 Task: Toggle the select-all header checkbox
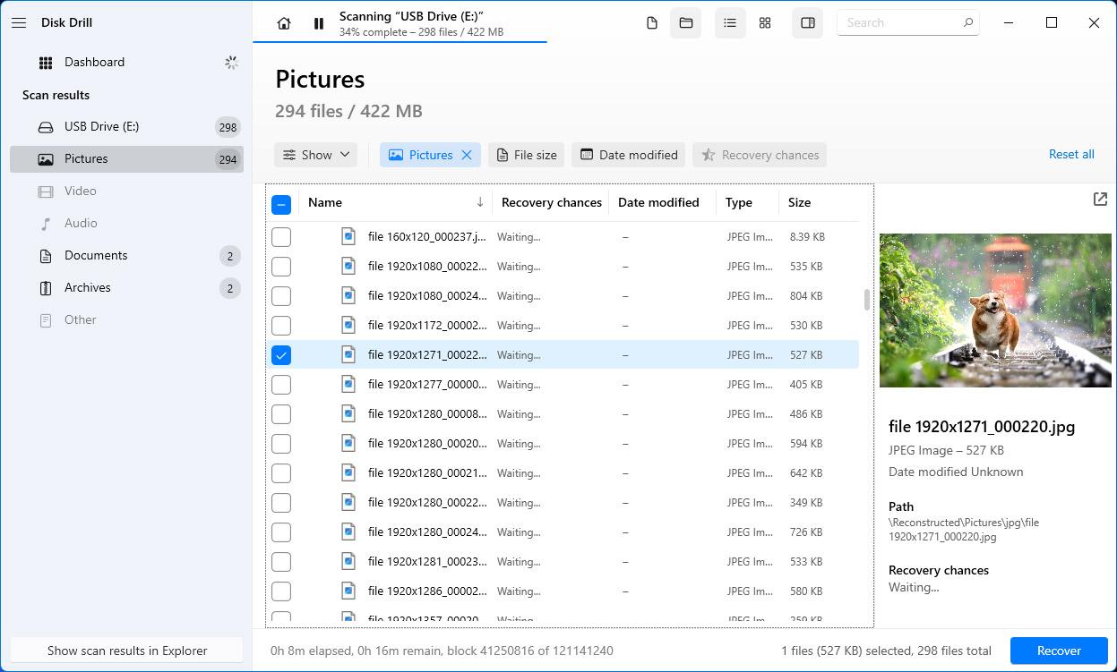281,204
